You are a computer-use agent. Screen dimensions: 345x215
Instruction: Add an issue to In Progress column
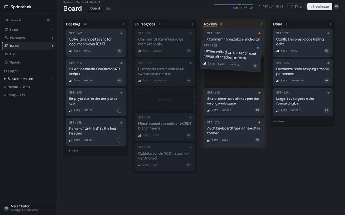pyautogui.click(x=193, y=24)
